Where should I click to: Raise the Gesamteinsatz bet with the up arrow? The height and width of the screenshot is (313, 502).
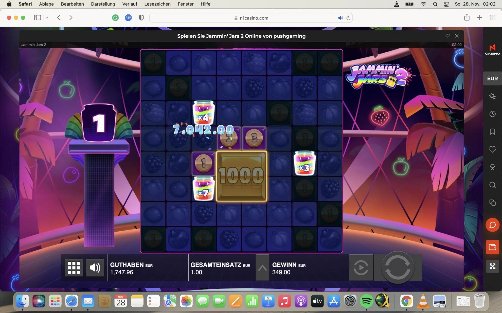click(x=262, y=268)
